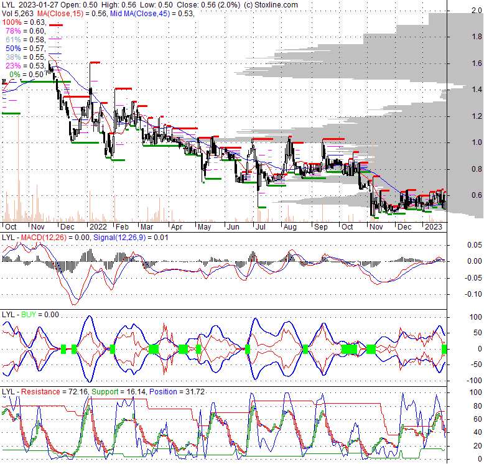Click the Sep label on the time axis
The width and height of the screenshot is (484, 464).
[x=321, y=227]
